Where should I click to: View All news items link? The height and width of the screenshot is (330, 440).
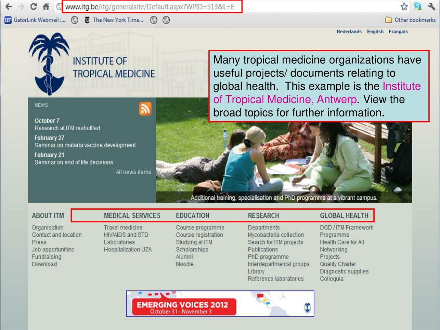[134, 172]
